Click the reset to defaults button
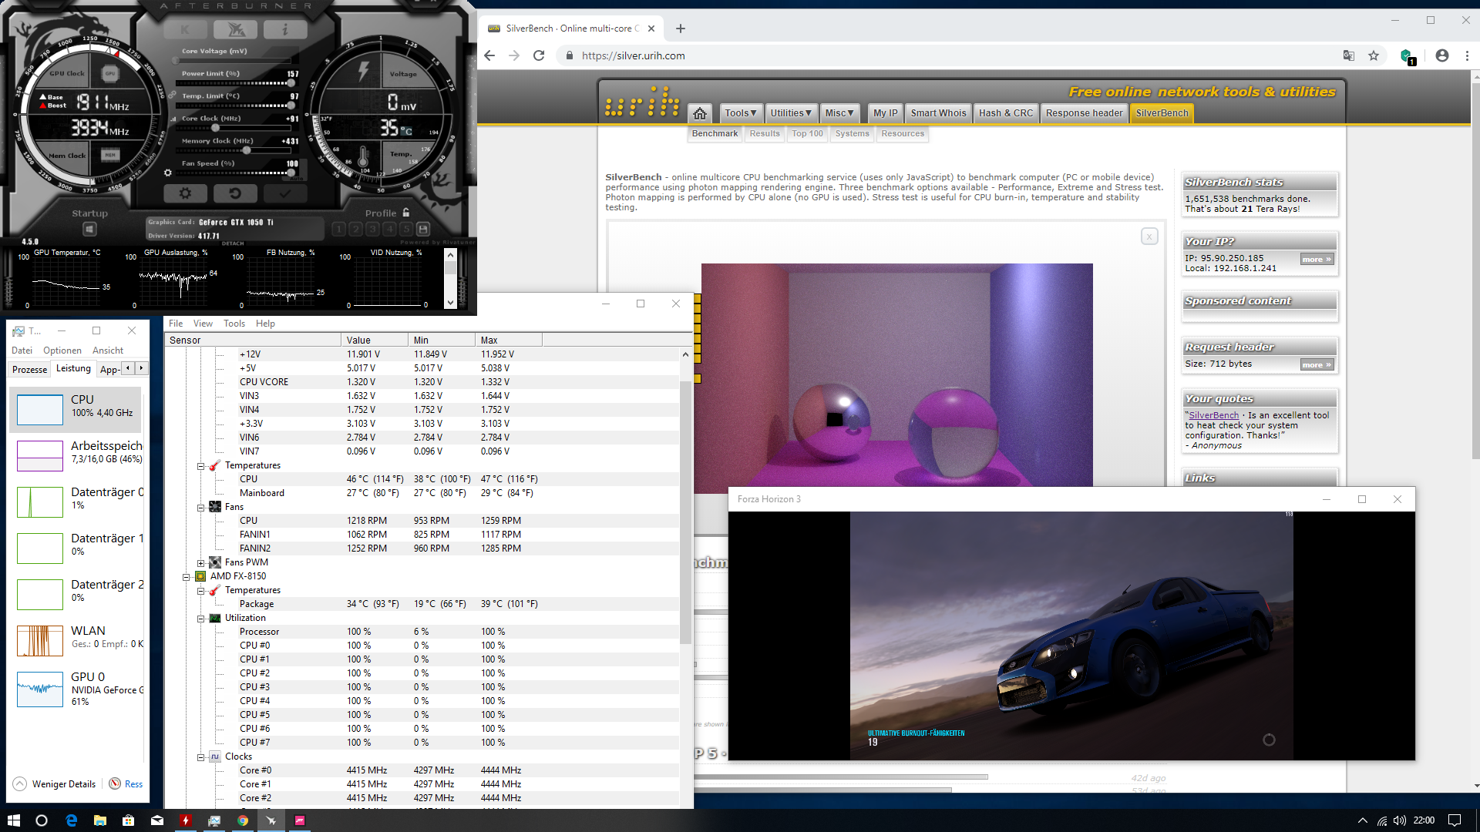 point(235,193)
